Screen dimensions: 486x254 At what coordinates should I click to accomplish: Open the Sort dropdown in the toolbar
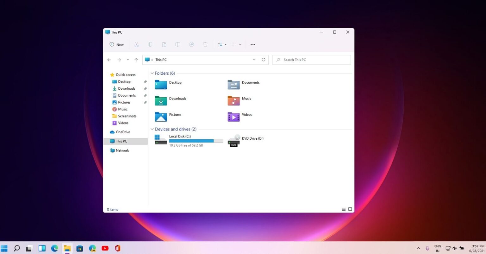(x=222, y=44)
